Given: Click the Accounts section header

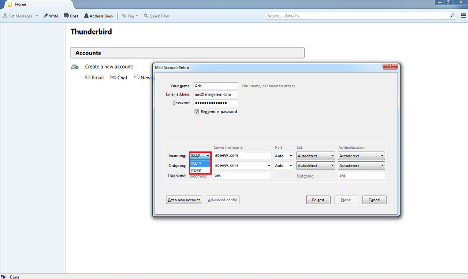Looking at the screenshot, I should pos(187,53).
